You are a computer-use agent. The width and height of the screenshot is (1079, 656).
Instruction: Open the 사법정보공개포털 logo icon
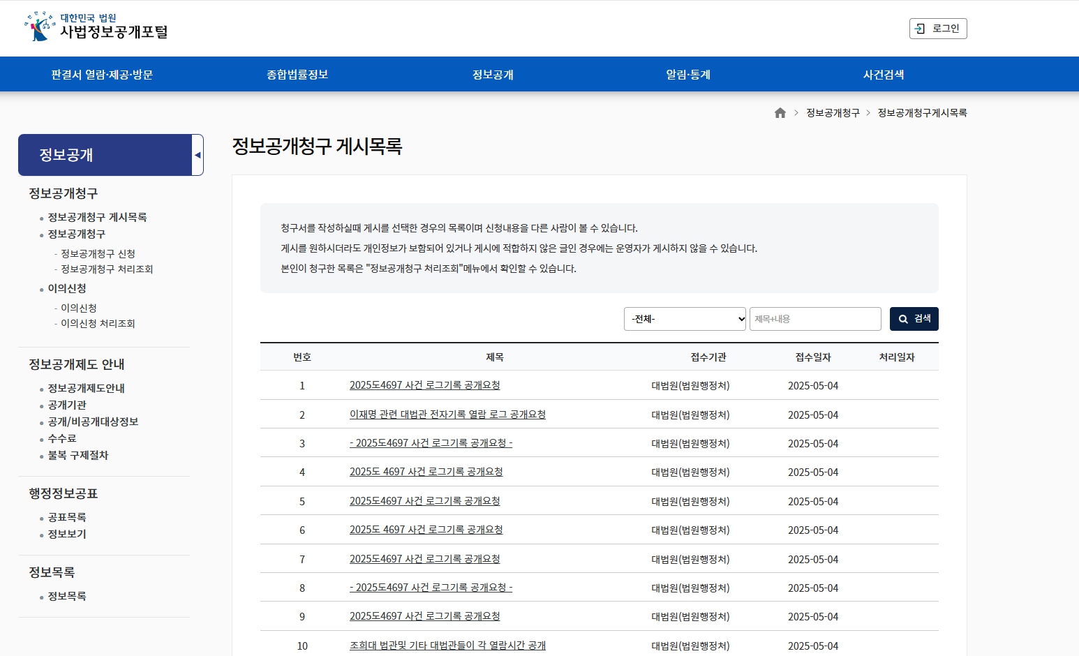(x=38, y=27)
